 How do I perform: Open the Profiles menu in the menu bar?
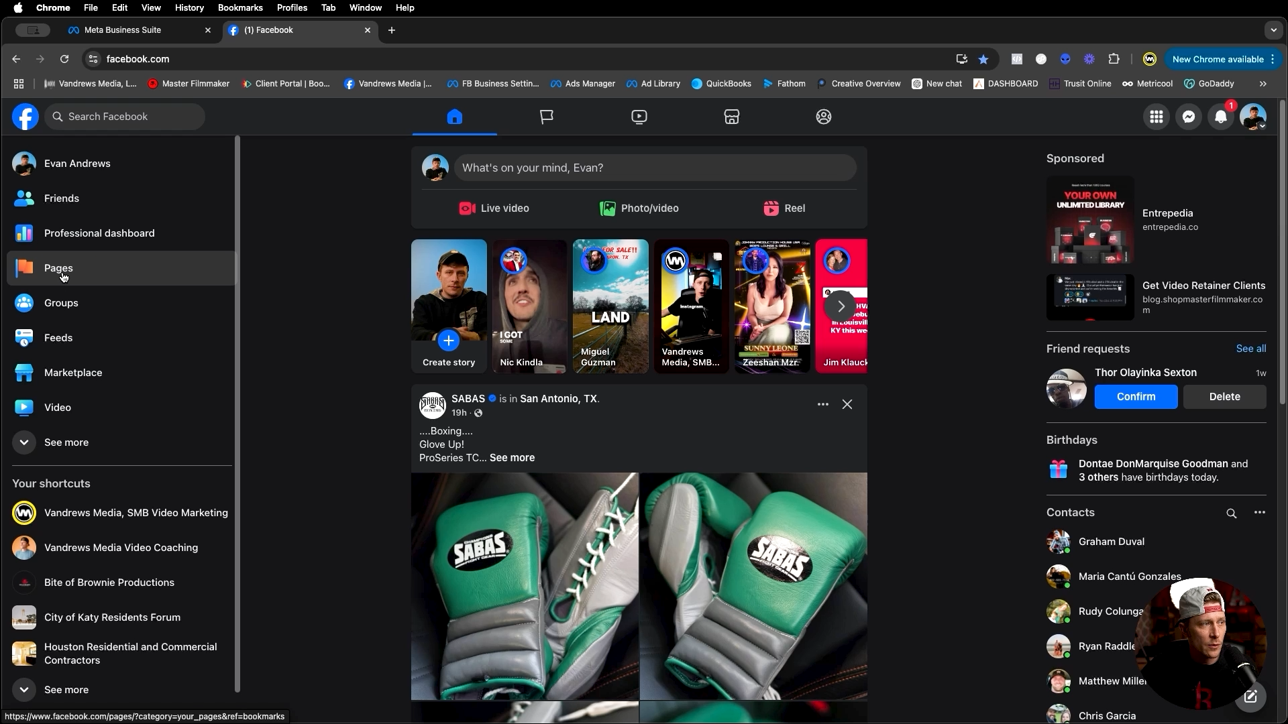pos(292,7)
